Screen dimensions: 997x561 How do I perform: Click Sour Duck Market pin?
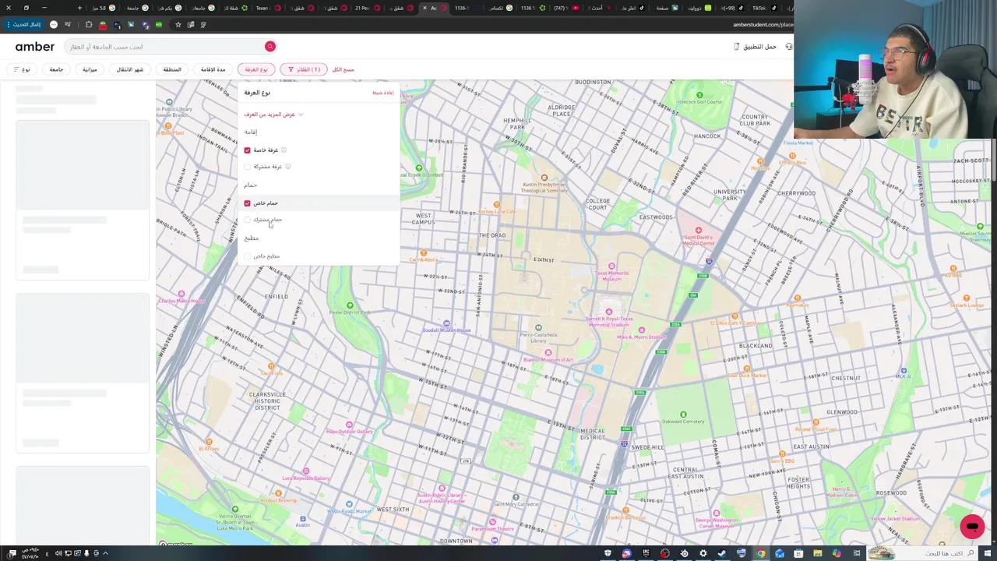point(748,369)
